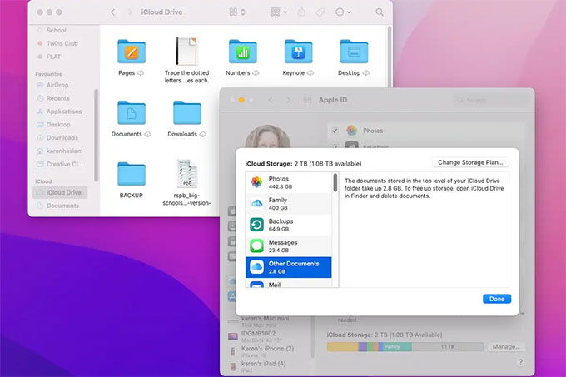This screenshot has height=377, width=566.
Task: Select Mail in the iCloud storage list
Action: 289,283
